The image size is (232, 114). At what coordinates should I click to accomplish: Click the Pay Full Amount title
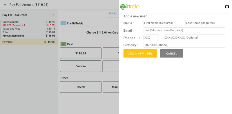point(29,5)
